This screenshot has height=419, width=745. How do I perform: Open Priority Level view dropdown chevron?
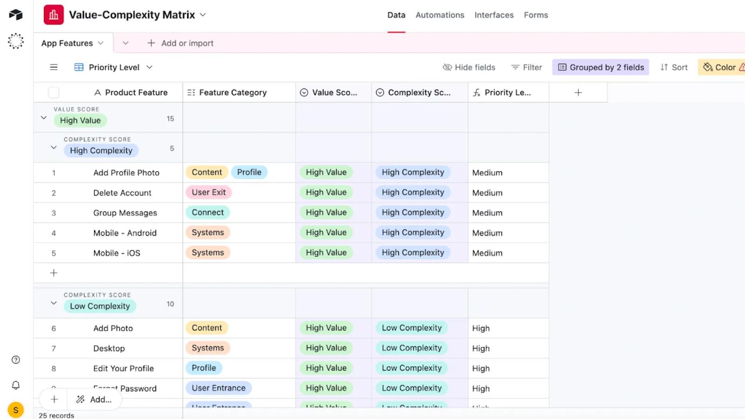149,67
